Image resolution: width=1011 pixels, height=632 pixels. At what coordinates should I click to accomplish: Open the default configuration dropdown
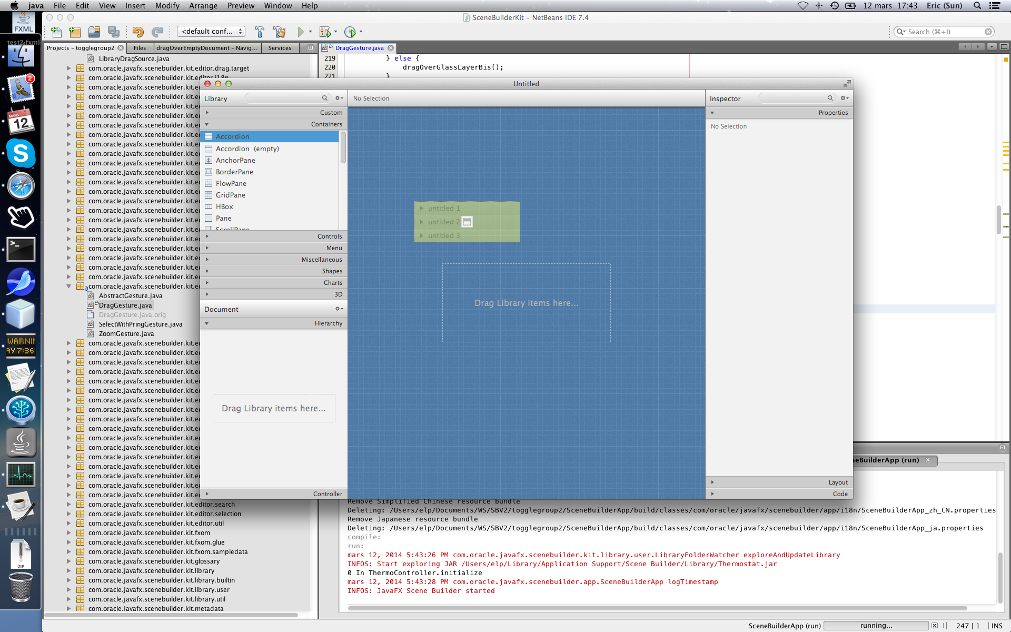(x=211, y=32)
